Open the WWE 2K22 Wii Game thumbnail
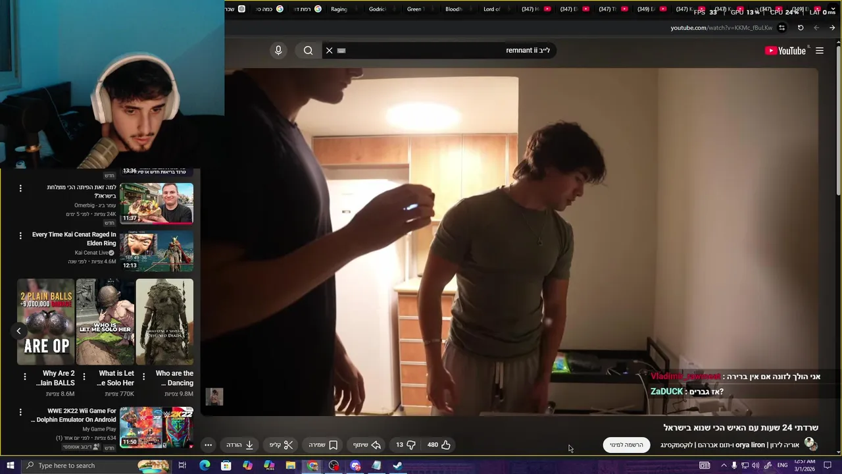Screen dimensions: 842x474 pos(157,427)
